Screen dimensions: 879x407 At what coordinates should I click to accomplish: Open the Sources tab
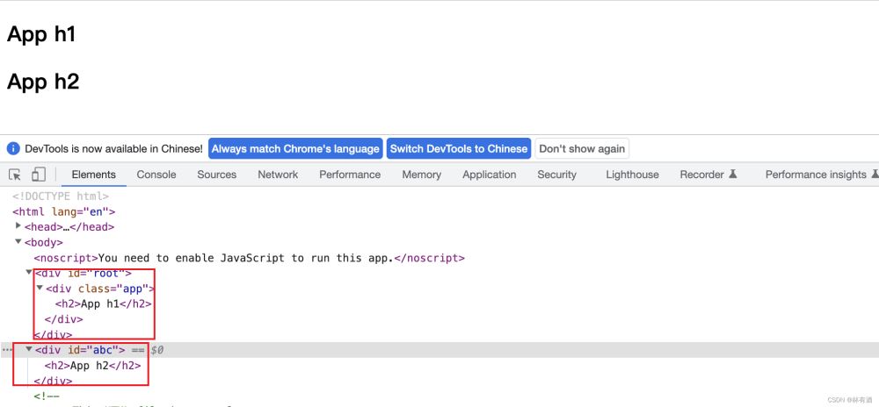[216, 175]
